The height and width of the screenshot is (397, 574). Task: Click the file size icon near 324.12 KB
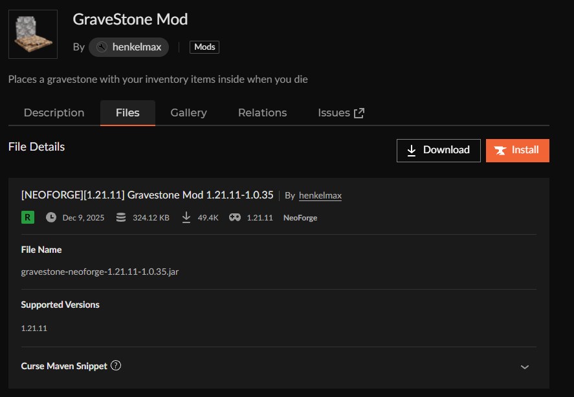[121, 218]
